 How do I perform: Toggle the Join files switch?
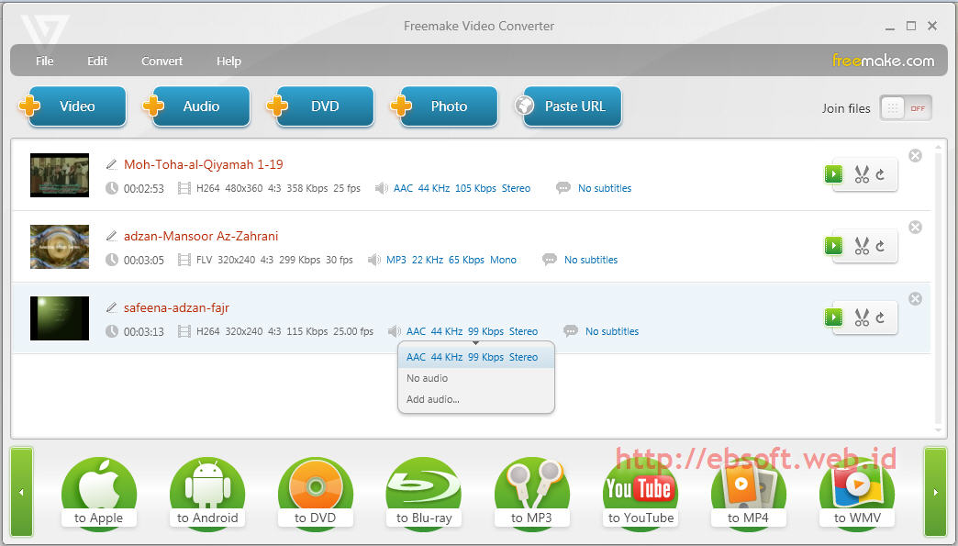pos(906,108)
